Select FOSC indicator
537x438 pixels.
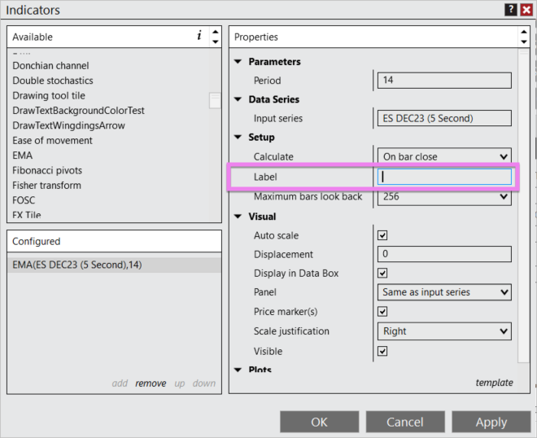coord(24,200)
